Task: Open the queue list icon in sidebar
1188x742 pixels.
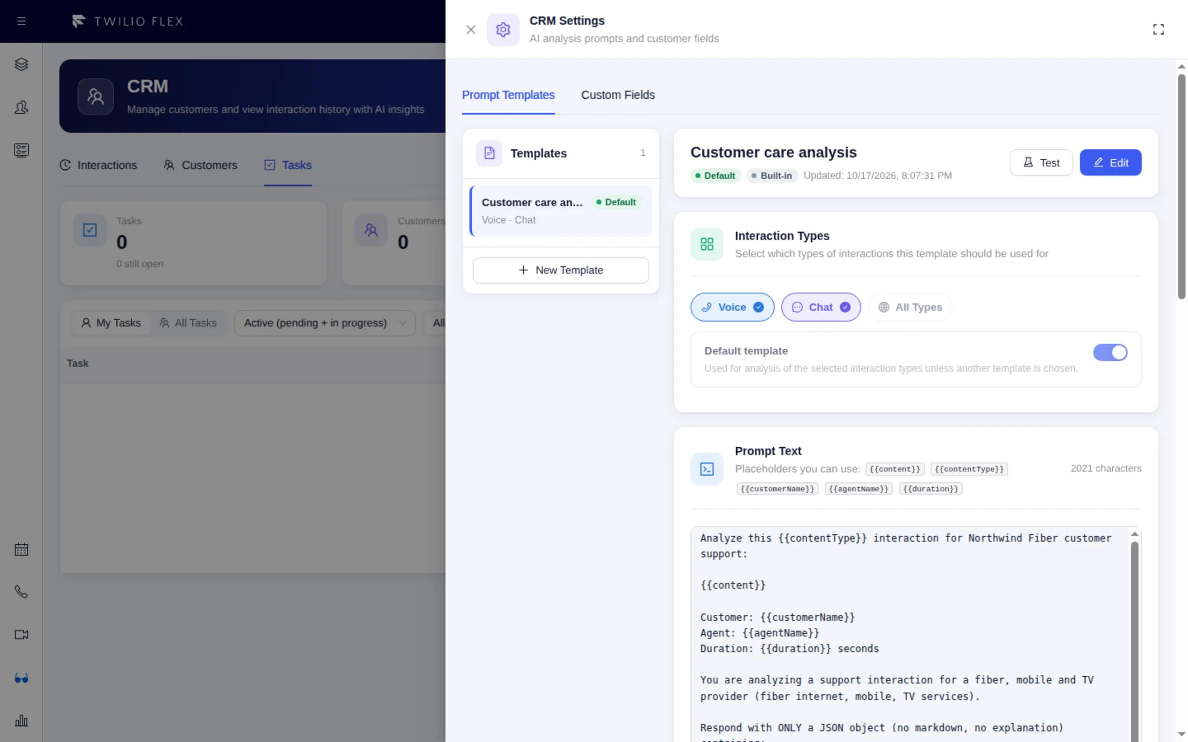Action: tap(21, 150)
